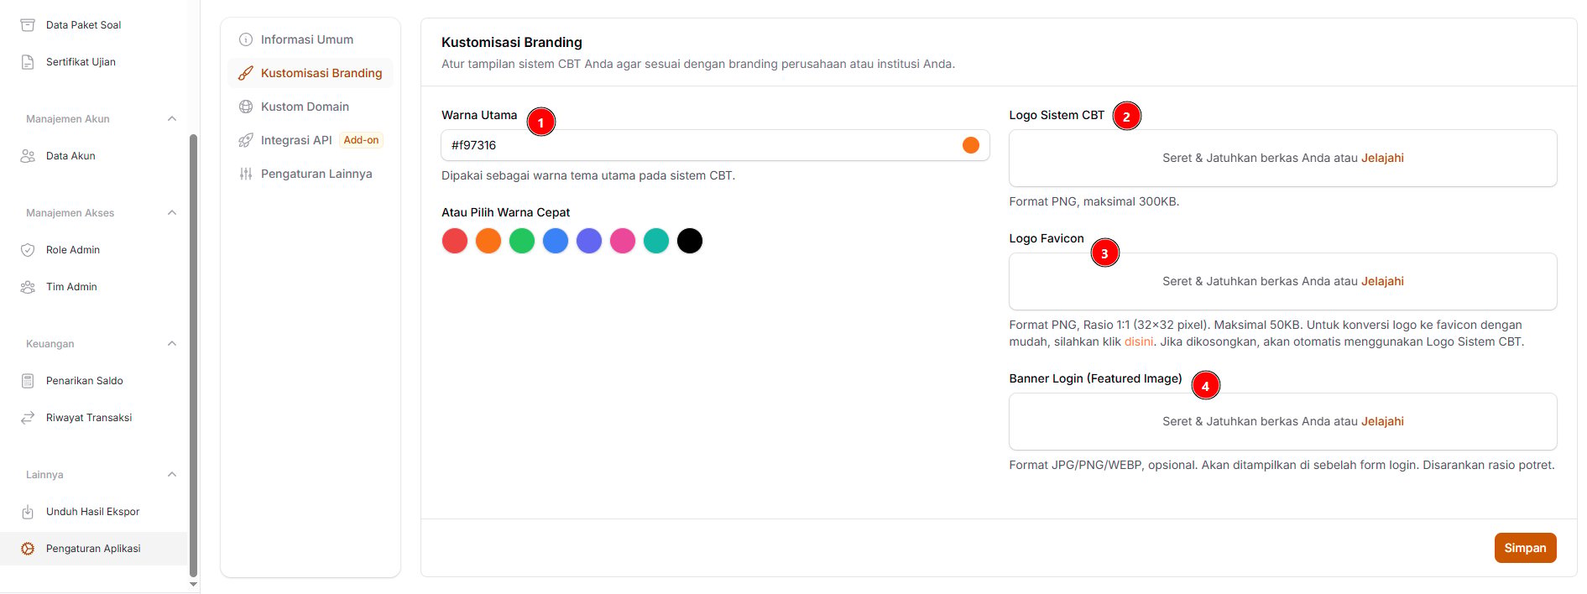Click the Data Paket Soal archive icon
The image size is (1587, 594).
(x=28, y=25)
